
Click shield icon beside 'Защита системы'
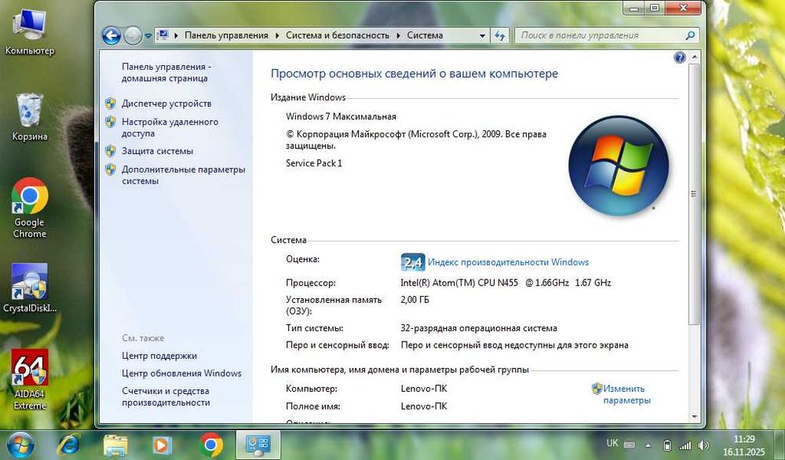coord(111,152)
